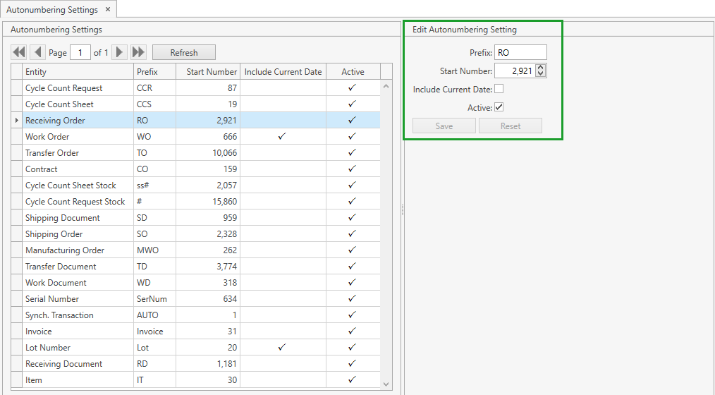Uncheck the Active checkbox in edit panel
This screenshot has height=395, width=715.
499,107
